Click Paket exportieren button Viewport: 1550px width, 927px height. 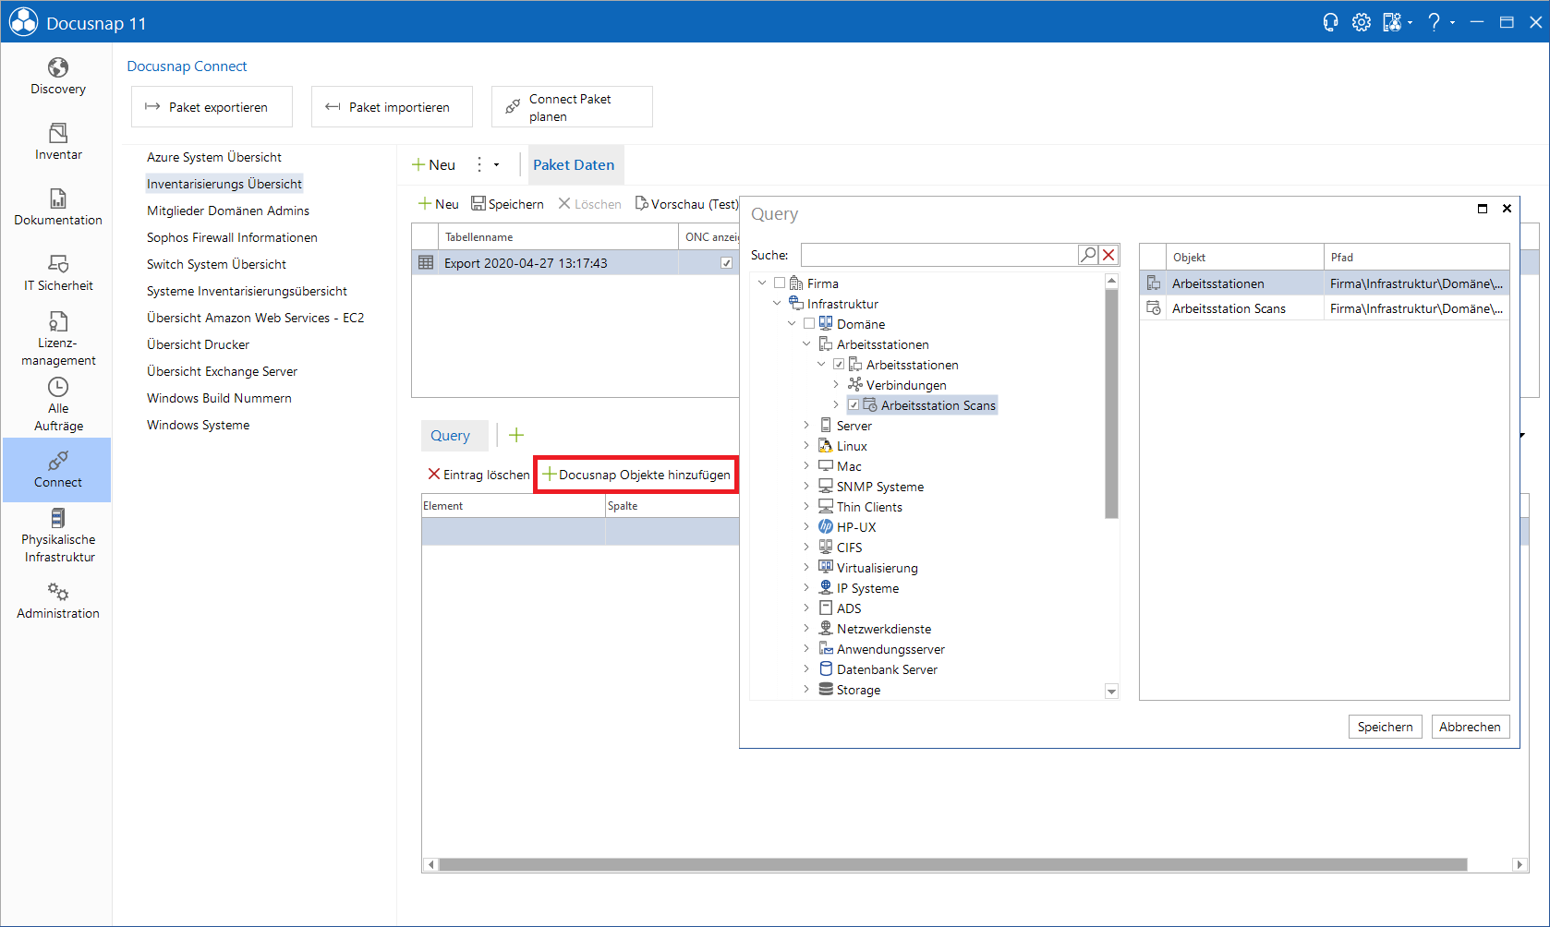click(212, 107)
